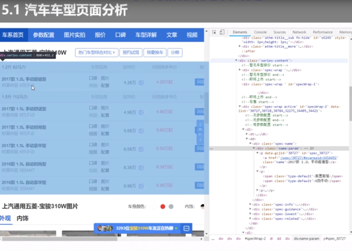Click the 热门车型综合对比 button
Image resolution: width=352 pixels, height=251 pixels.
click(97, 53)
